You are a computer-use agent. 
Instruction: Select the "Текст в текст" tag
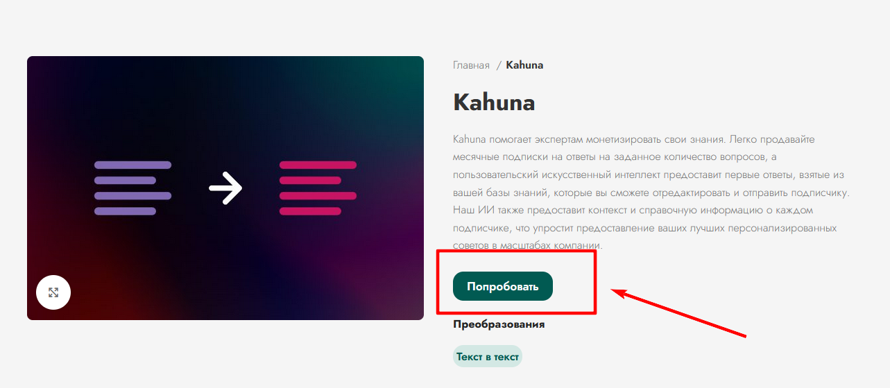pyautogui.click(x=487, y=357)
